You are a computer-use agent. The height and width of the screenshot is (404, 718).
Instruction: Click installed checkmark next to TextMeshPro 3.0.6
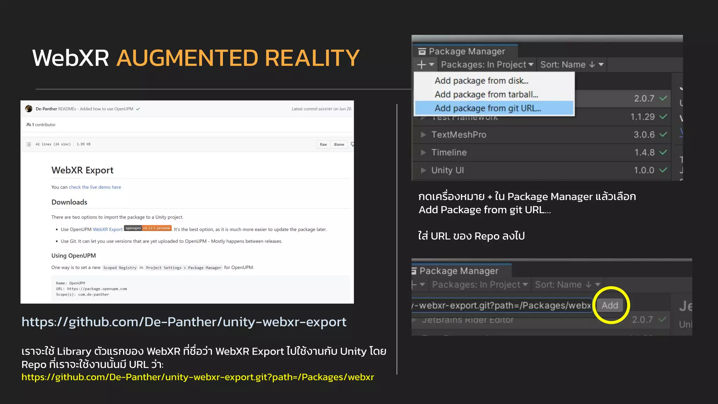[x=663, y=135]
